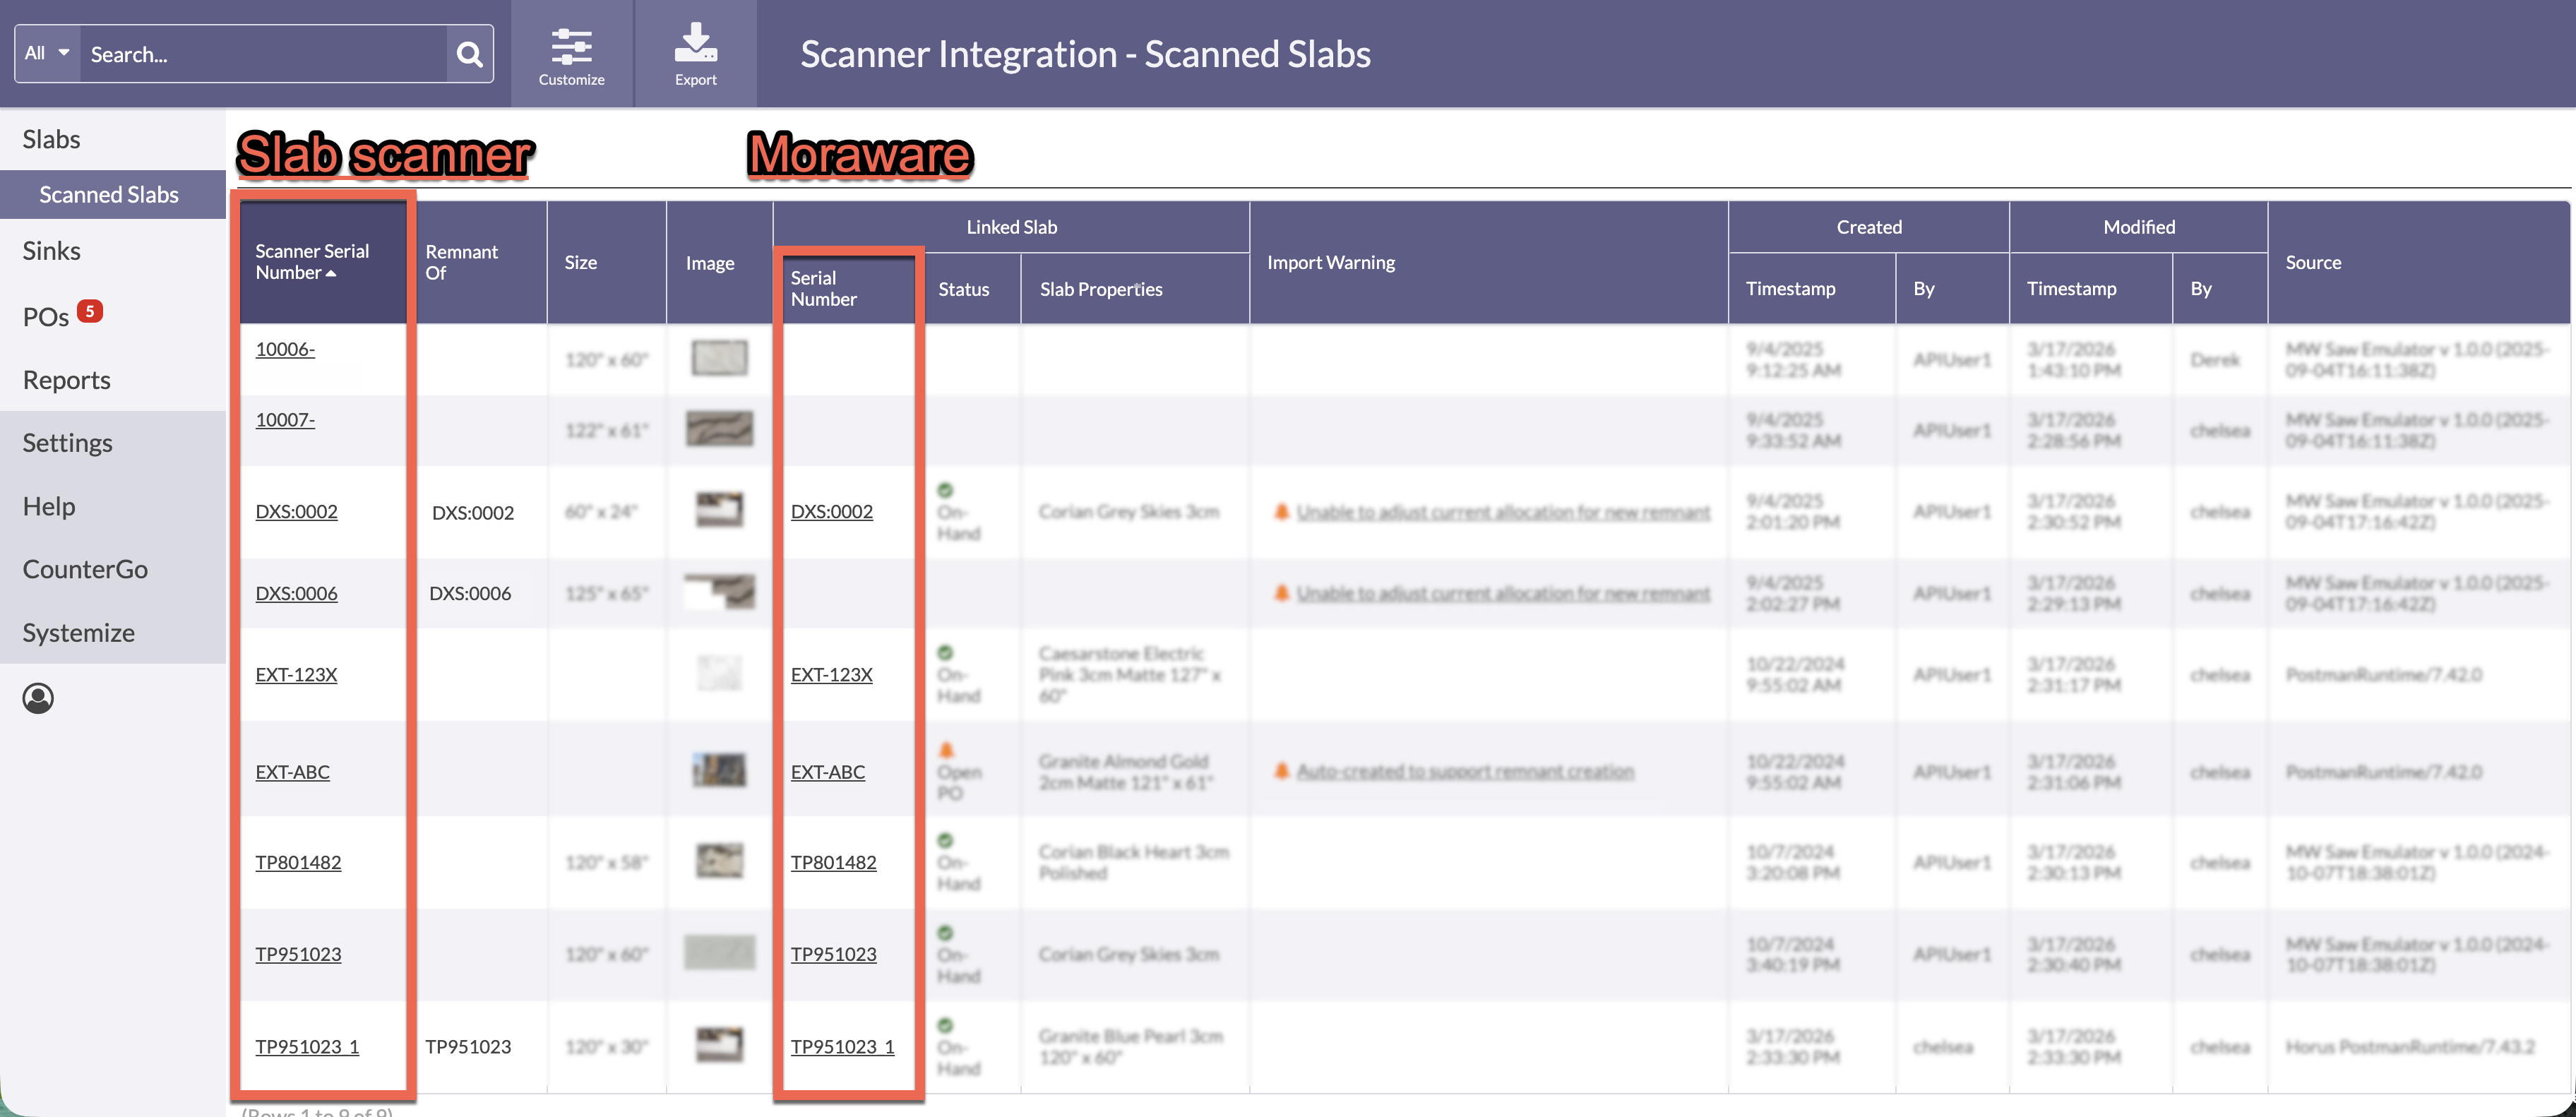Open the Settings menu item

[67, 442]
